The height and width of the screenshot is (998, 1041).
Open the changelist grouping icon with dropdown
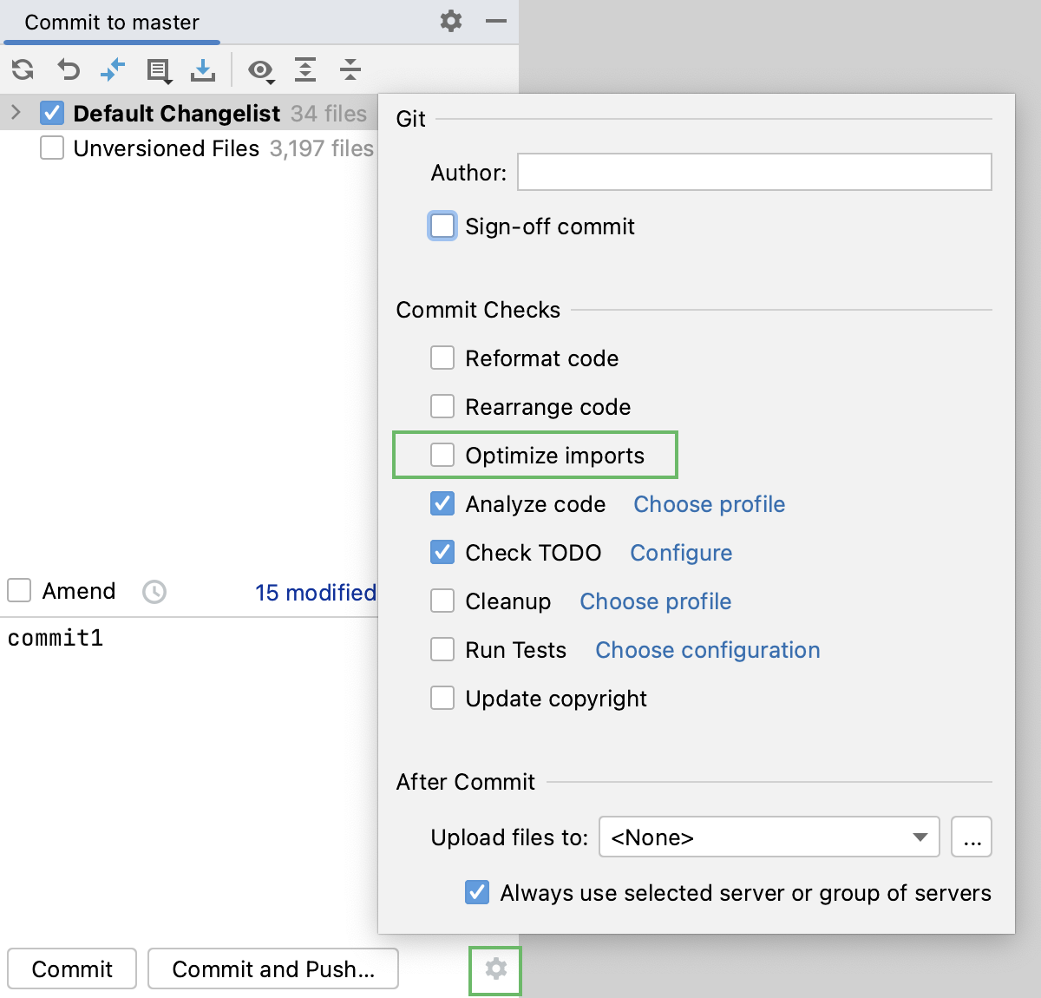[x=160, y=69]
